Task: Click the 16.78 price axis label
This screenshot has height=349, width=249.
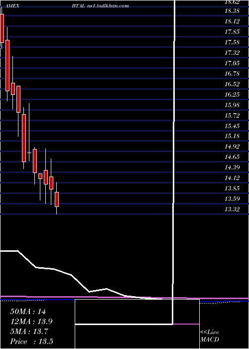Action: [x=232, y=74]
